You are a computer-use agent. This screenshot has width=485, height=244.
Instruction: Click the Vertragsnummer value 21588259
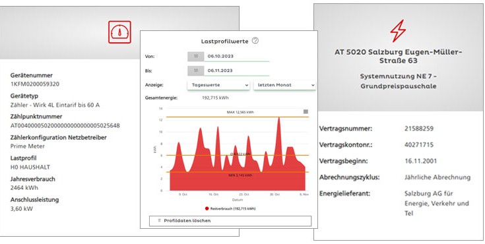[x=419, y=129]
